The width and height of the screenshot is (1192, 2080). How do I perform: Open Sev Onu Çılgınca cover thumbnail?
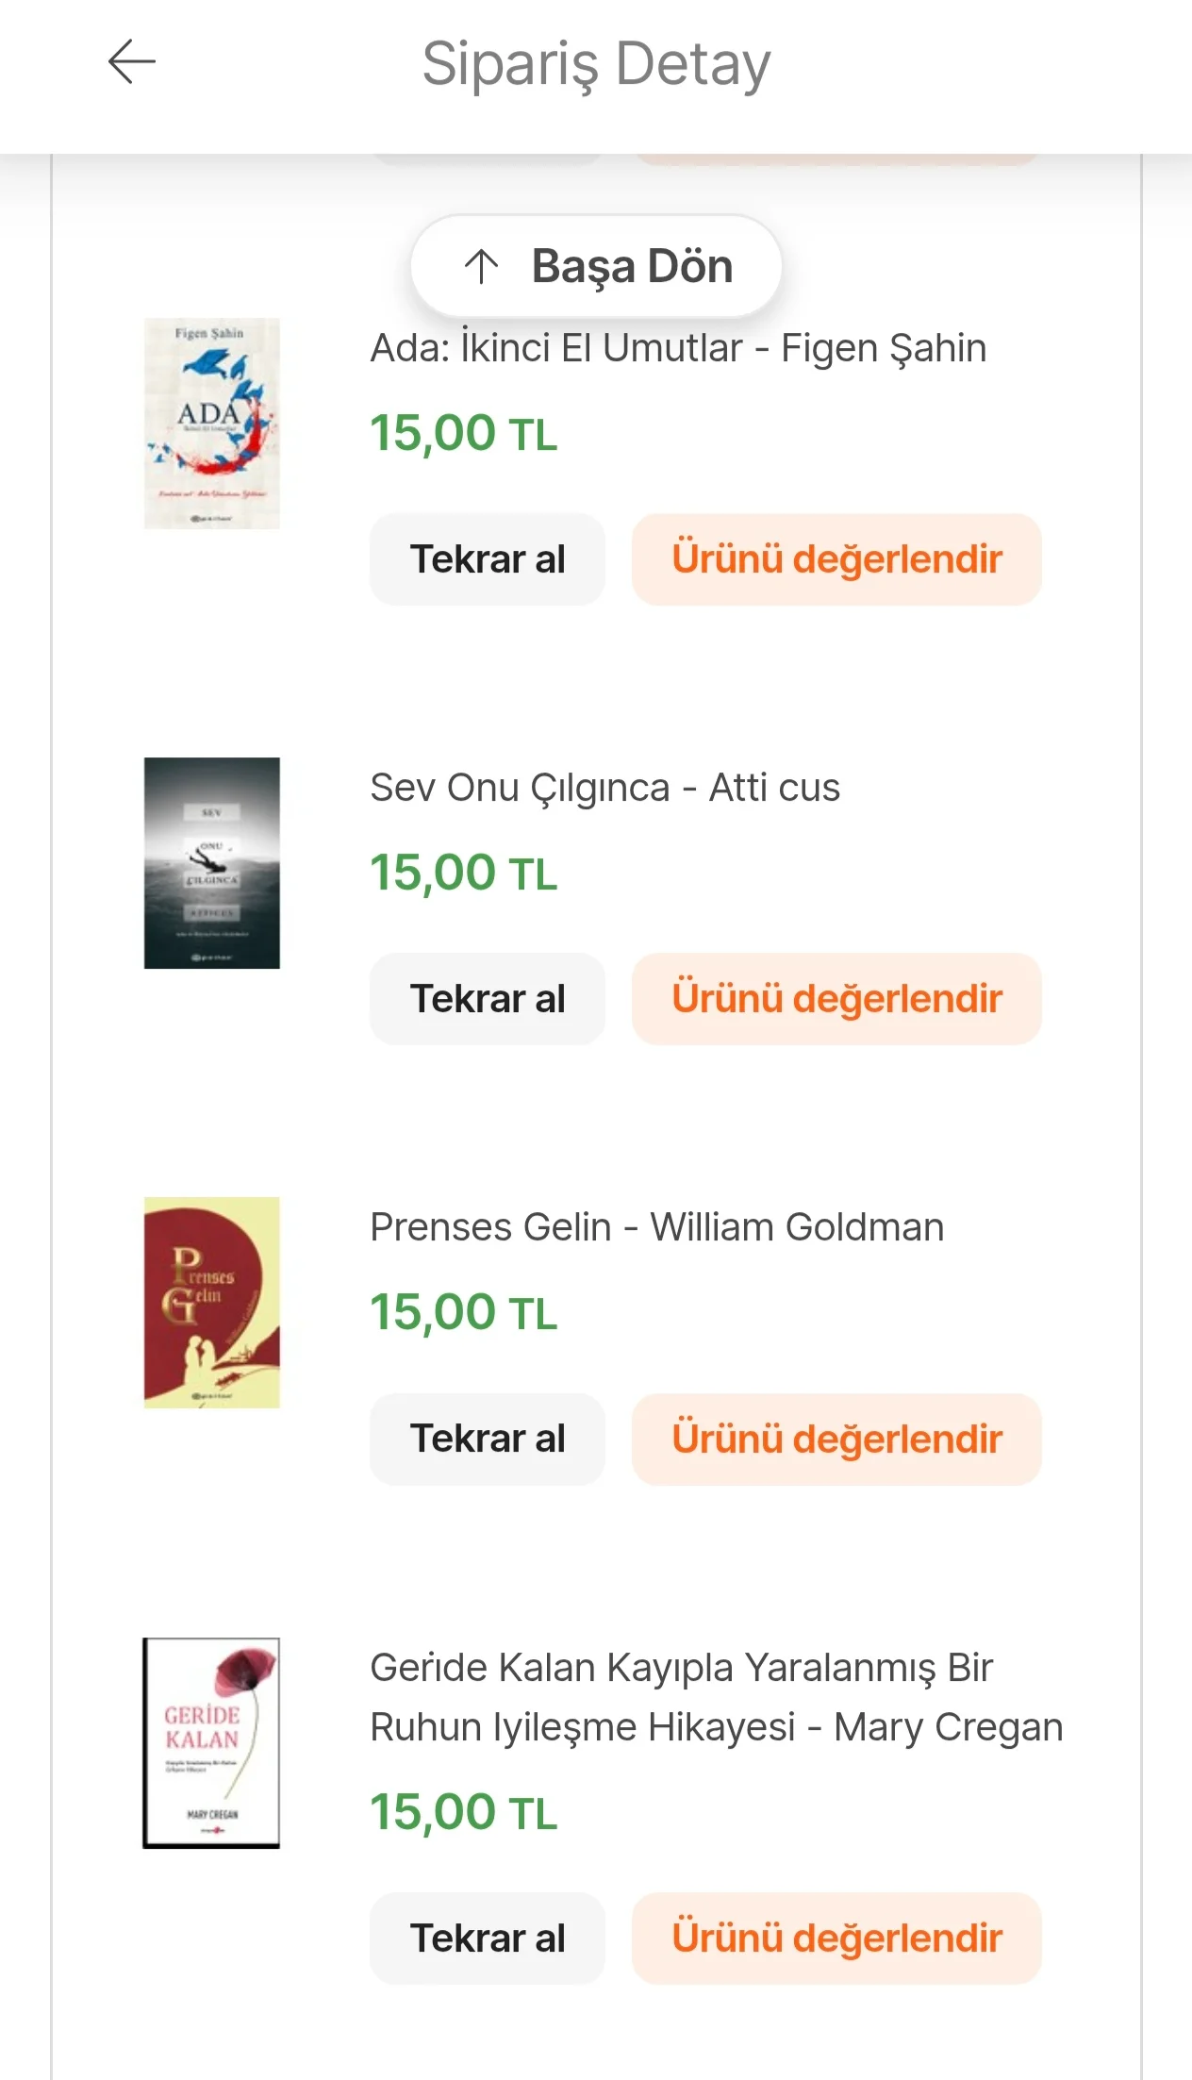pyautogui.click(x=212, y=863)
